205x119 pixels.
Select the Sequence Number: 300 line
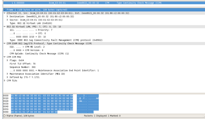[23, 67]
